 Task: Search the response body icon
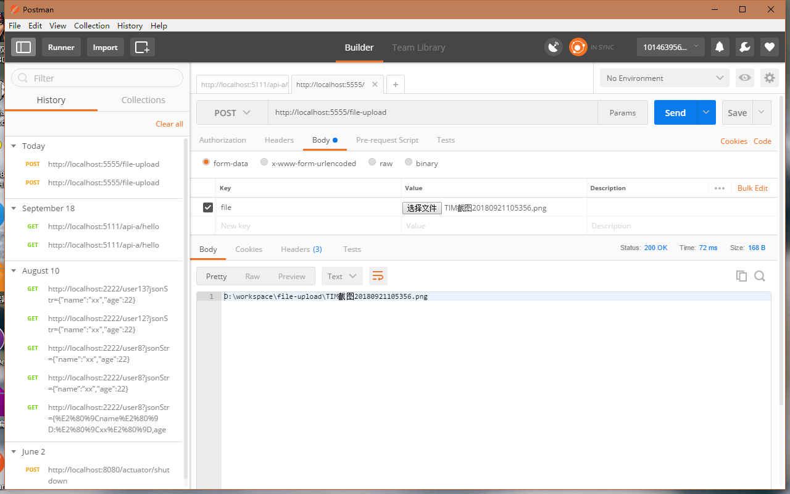pos(760,276)
